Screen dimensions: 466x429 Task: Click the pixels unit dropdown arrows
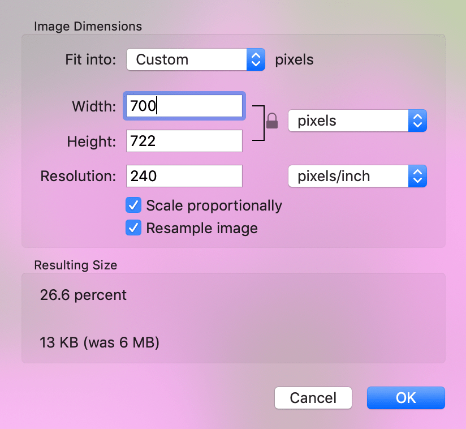coord(417,121)
